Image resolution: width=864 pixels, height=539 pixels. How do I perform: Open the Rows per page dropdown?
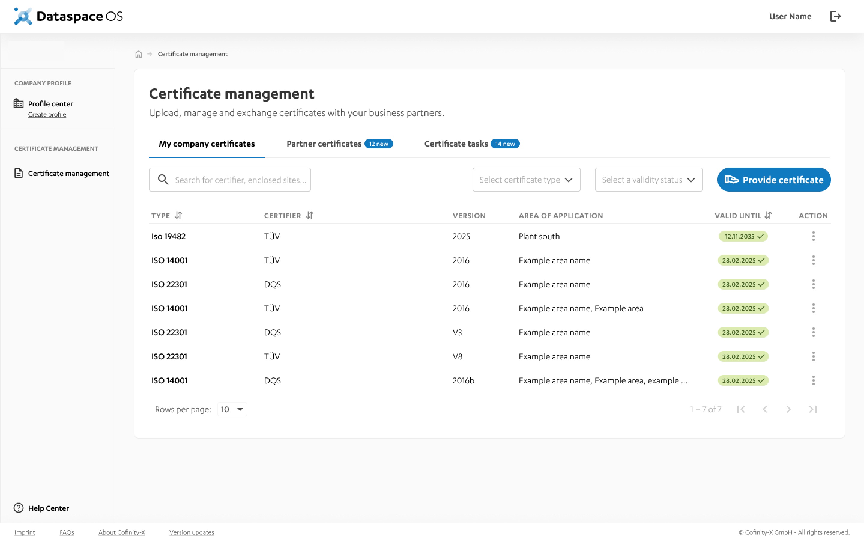coord(232,409)
